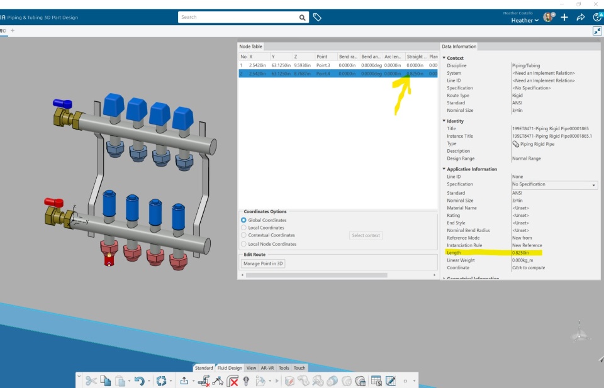
Task: Click the collapse arrows icon below top bar
Action: pos(597,31)
